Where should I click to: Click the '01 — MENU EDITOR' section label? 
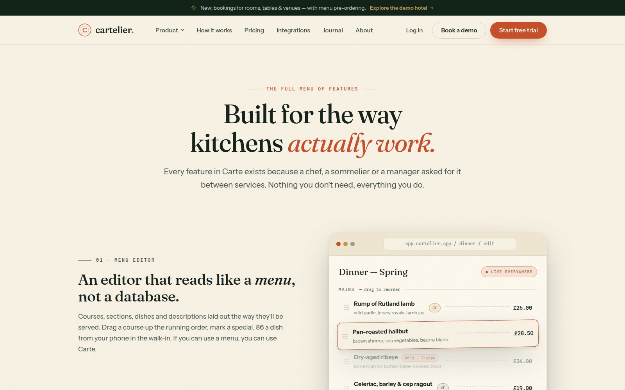pos(125,260)
